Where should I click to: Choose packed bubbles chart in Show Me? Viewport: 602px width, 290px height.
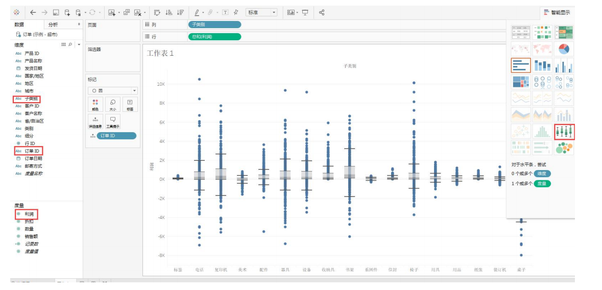[564, 148]
